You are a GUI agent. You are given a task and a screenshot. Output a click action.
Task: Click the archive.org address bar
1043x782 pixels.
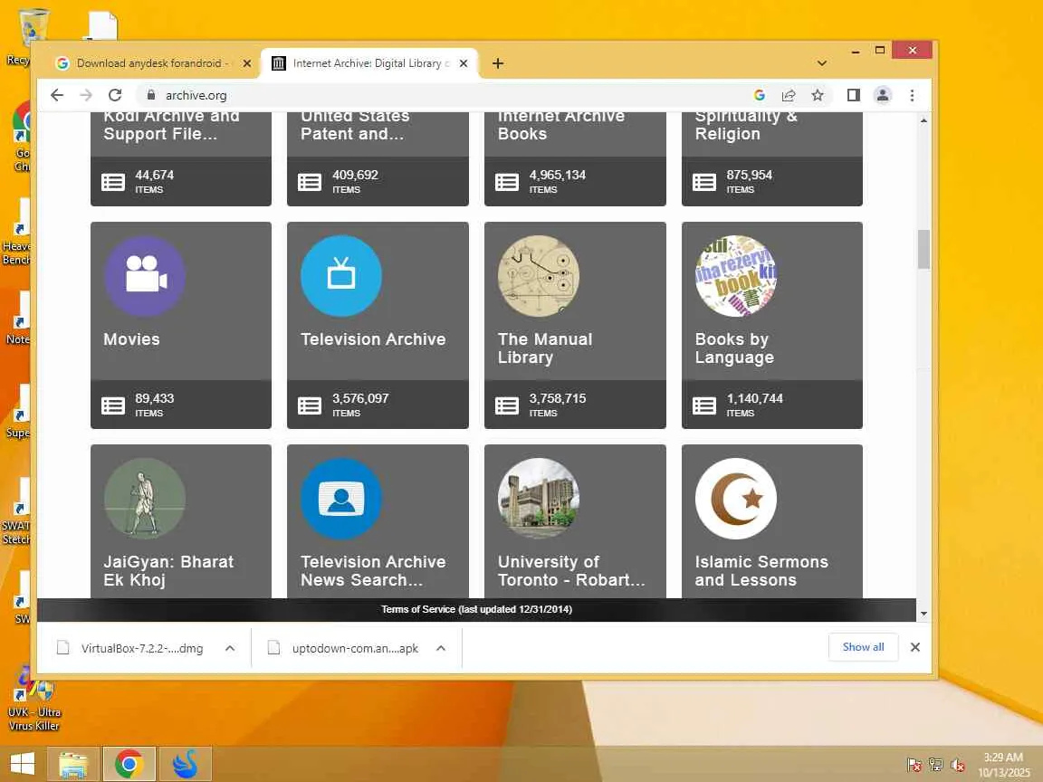pos(445,95)
